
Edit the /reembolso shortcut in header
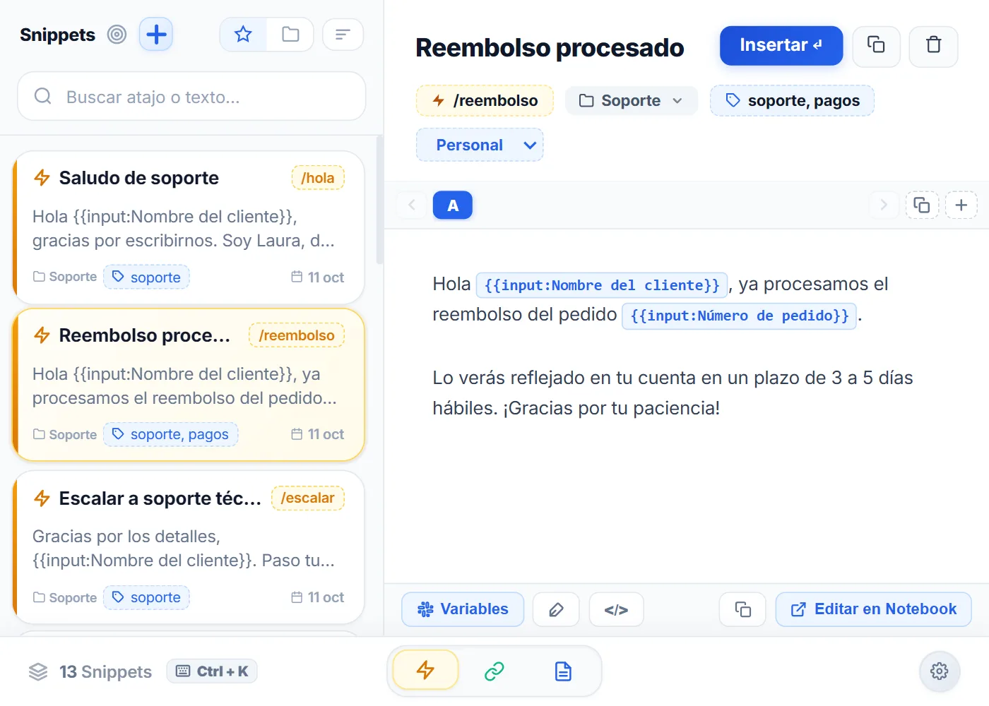tap(485, 100)
